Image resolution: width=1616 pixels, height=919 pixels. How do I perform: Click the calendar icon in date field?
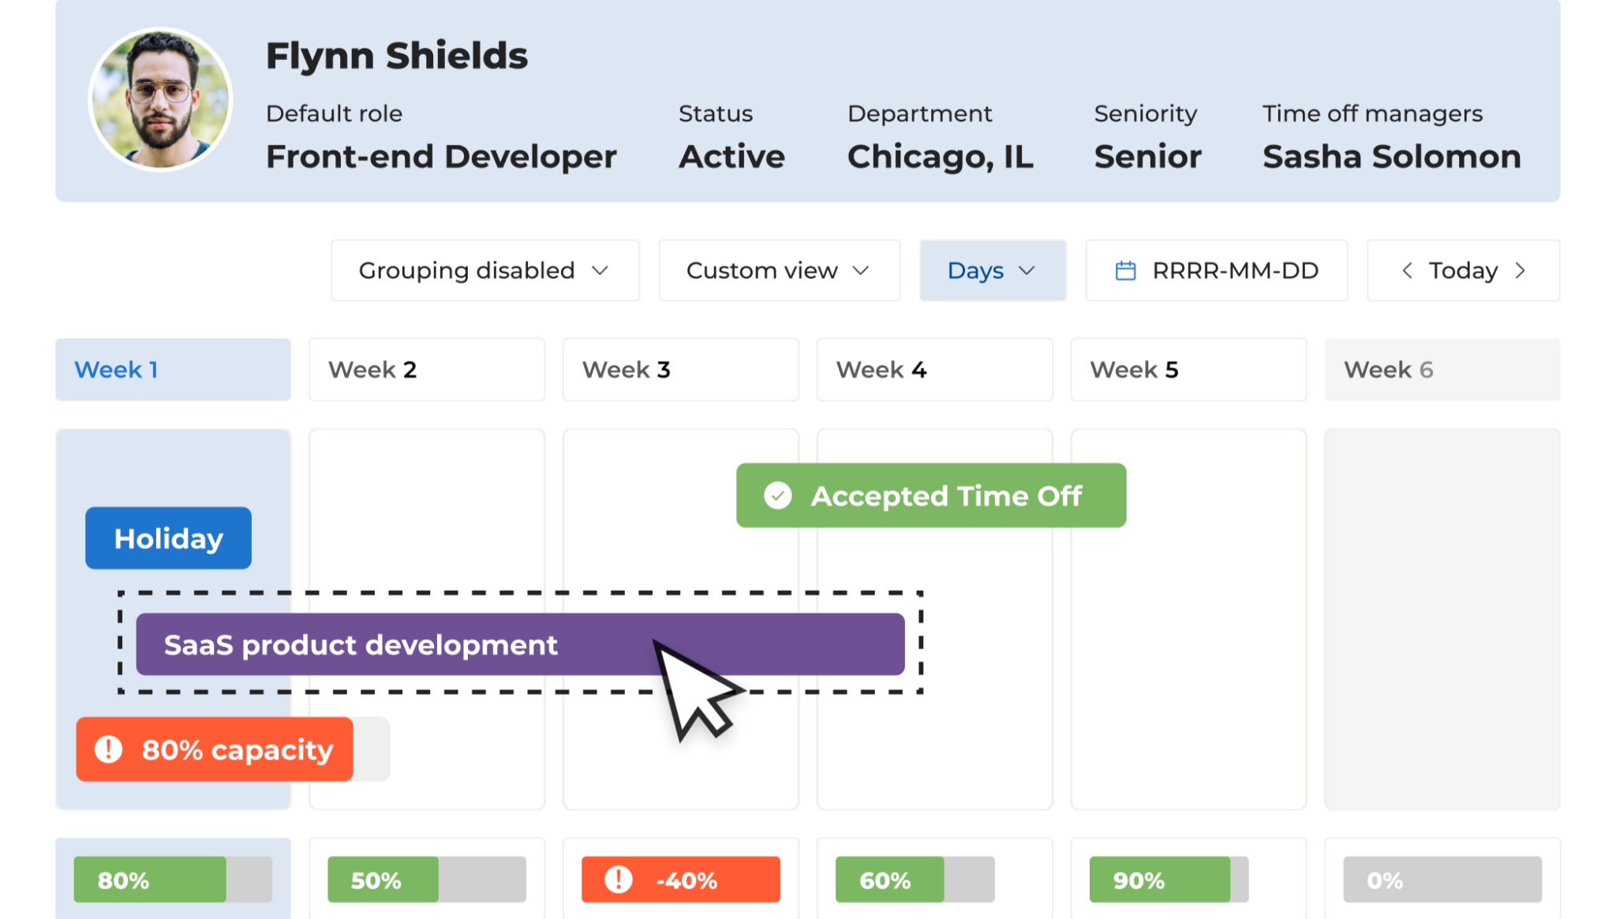[x=1125, y=271]
